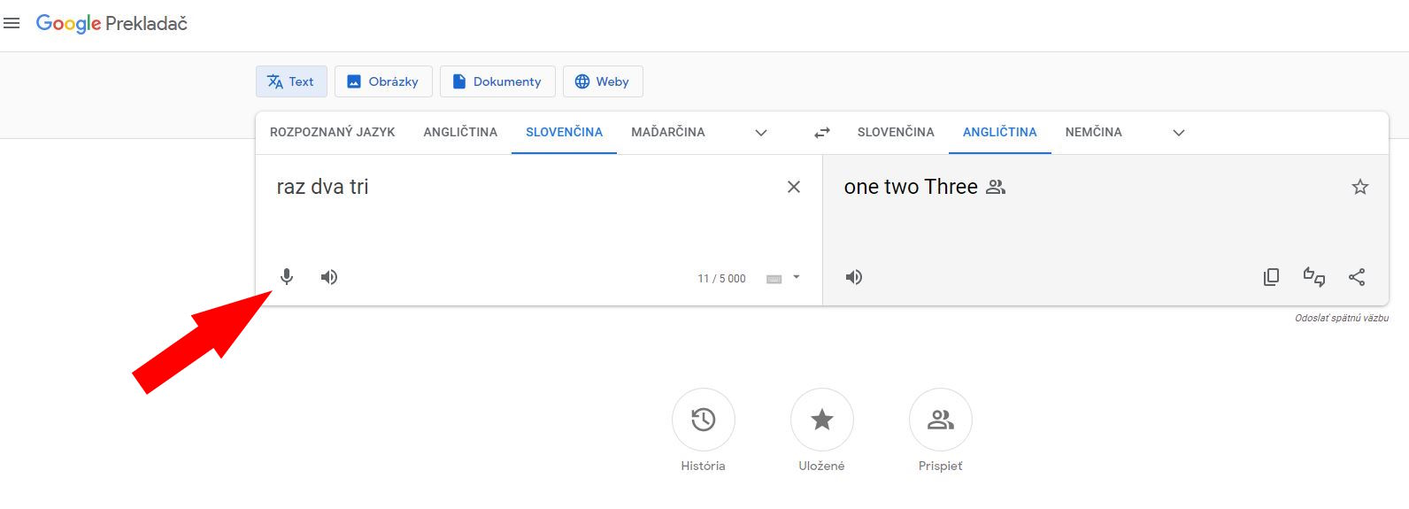Open the virtual keyboard options arrow

797,277
